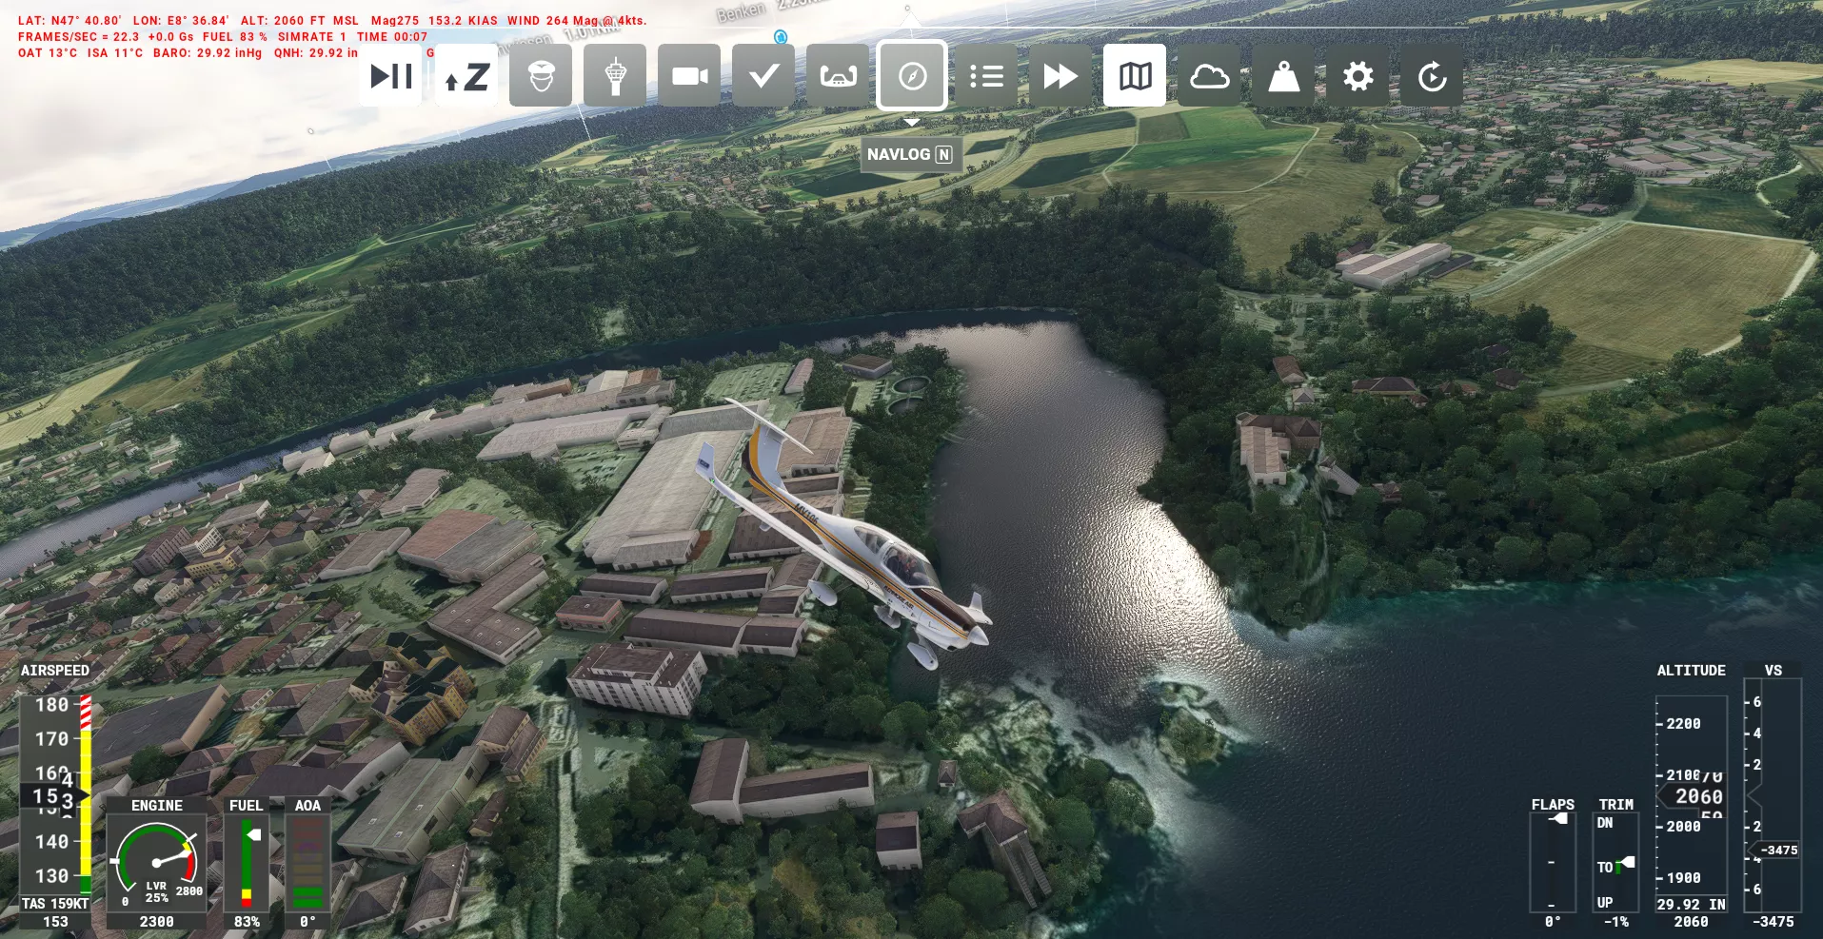The width and height of the screenshot is (1823, 939).
Task: Click the fuel level bar indicator
Action: coord(247,864)
